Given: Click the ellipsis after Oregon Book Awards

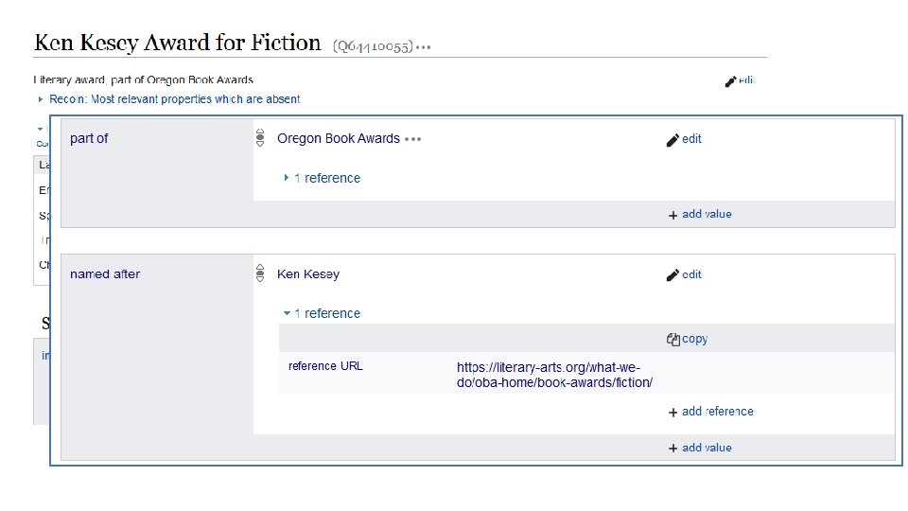Looking at the screenshot, I should pyautogui.click(x=412, y=138).
